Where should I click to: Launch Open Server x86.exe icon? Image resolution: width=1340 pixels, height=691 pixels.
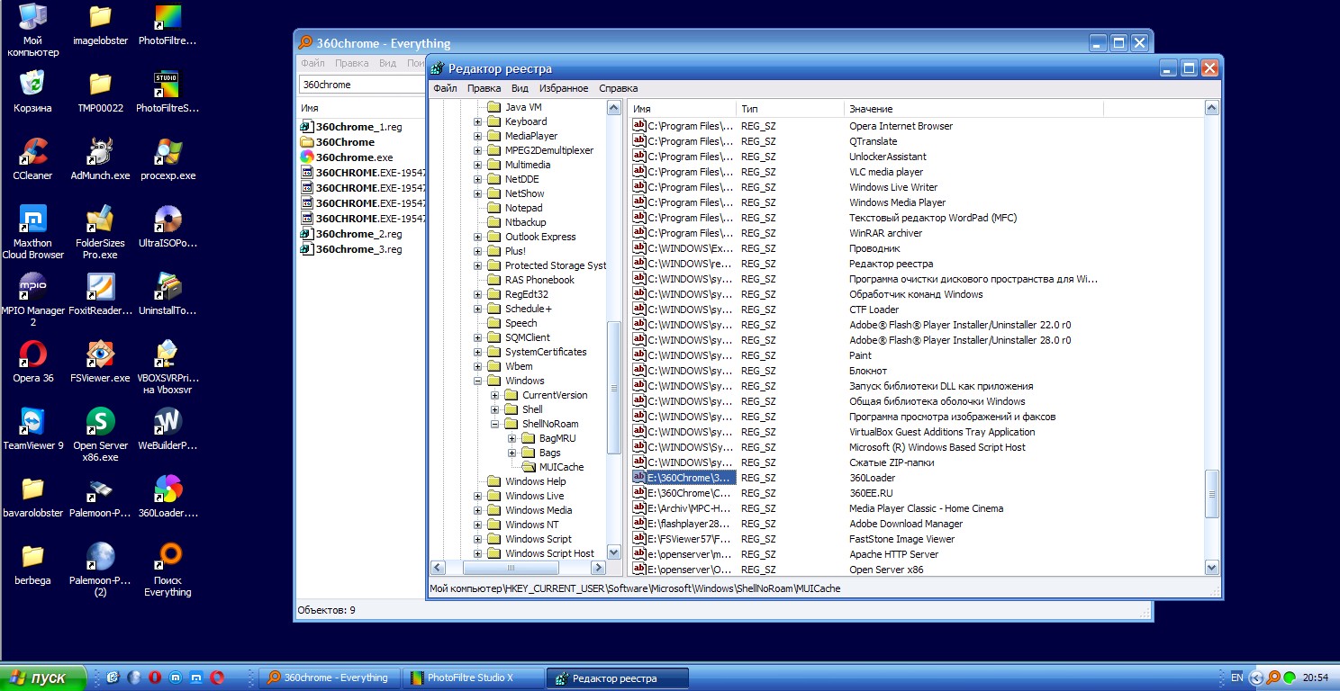tap(100, 435)
